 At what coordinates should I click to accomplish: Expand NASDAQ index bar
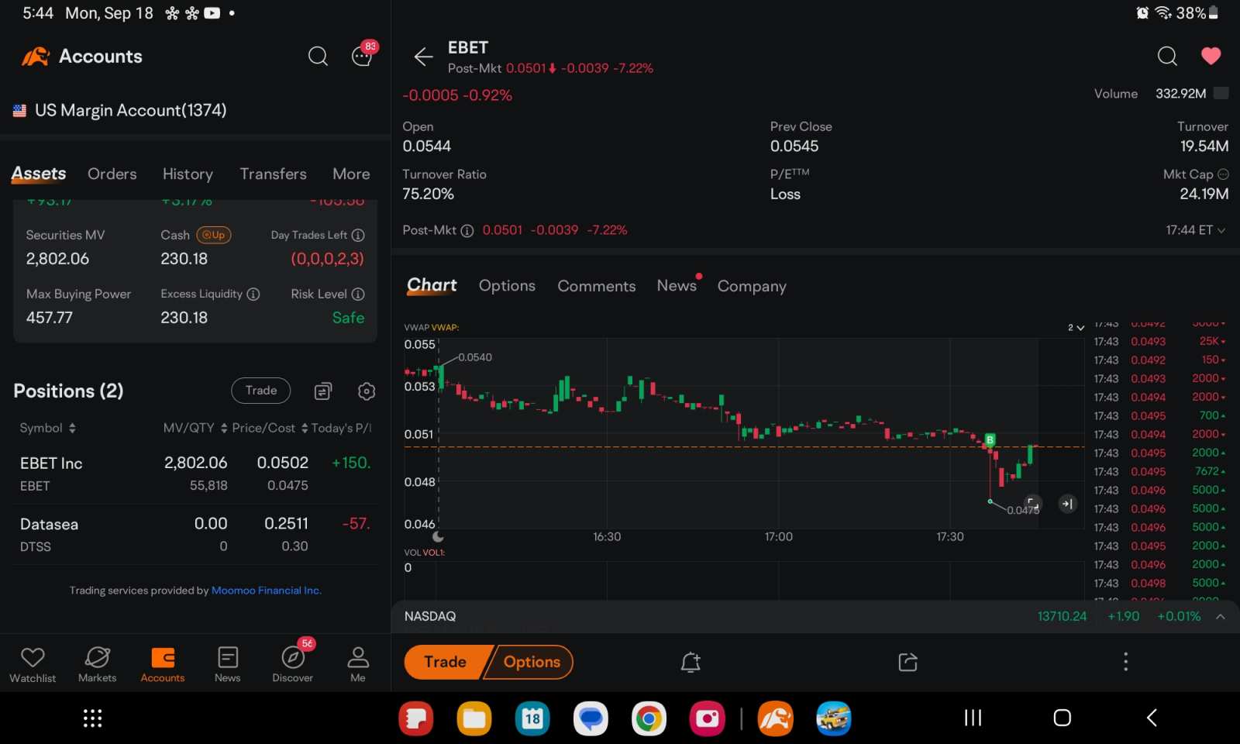pos(1221,617)
